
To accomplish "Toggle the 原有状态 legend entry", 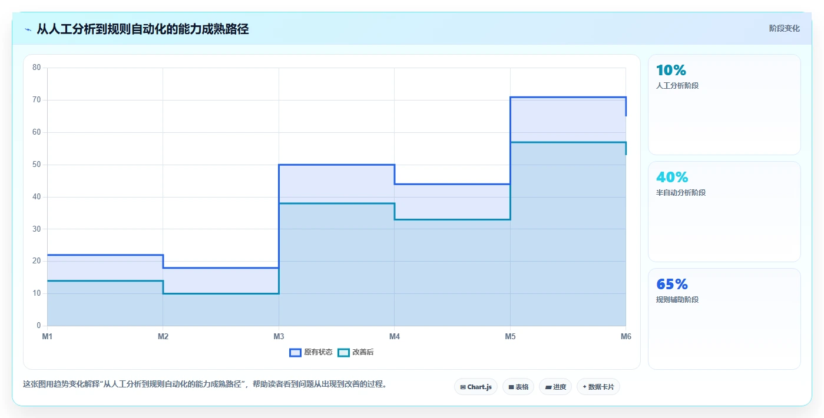I will [x=310, y=352].
